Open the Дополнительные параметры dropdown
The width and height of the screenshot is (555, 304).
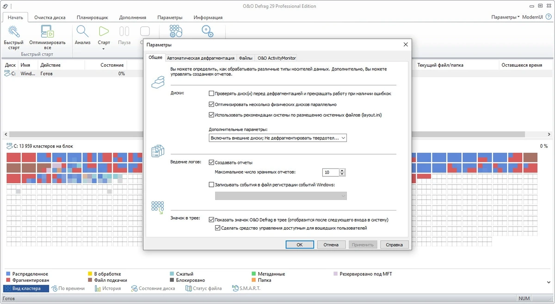[x=277, y=138]
